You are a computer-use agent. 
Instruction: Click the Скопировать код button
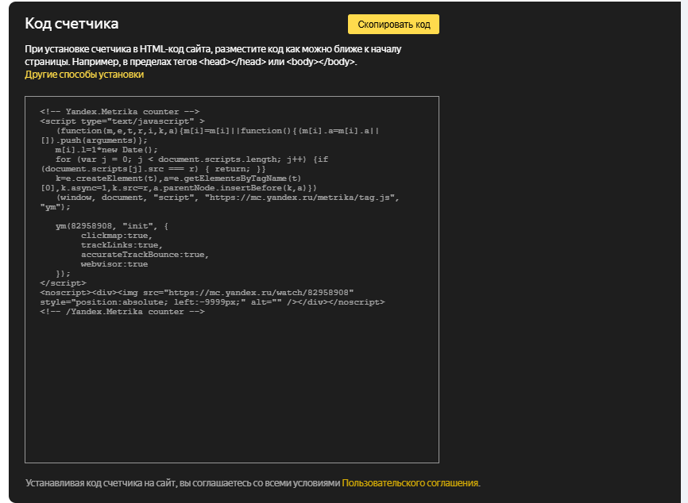[393, 24]
